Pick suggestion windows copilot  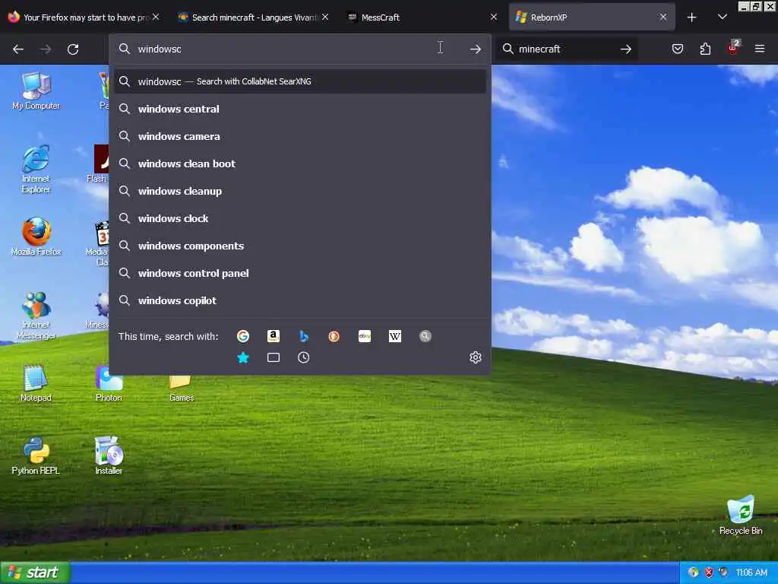pyautogui.click(x=299, y=300)
